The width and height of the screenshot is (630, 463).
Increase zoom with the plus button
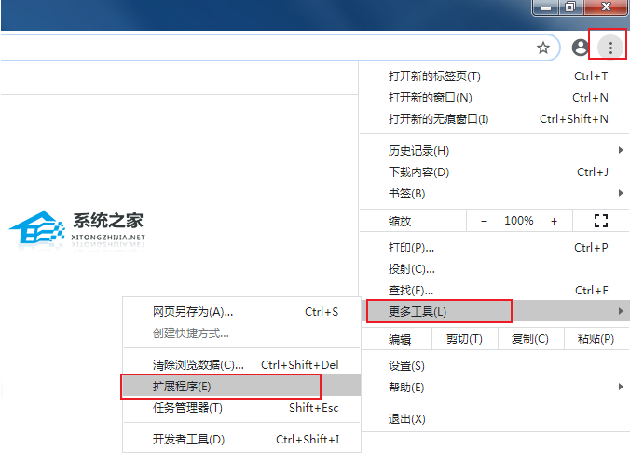(x=555, y=221)
